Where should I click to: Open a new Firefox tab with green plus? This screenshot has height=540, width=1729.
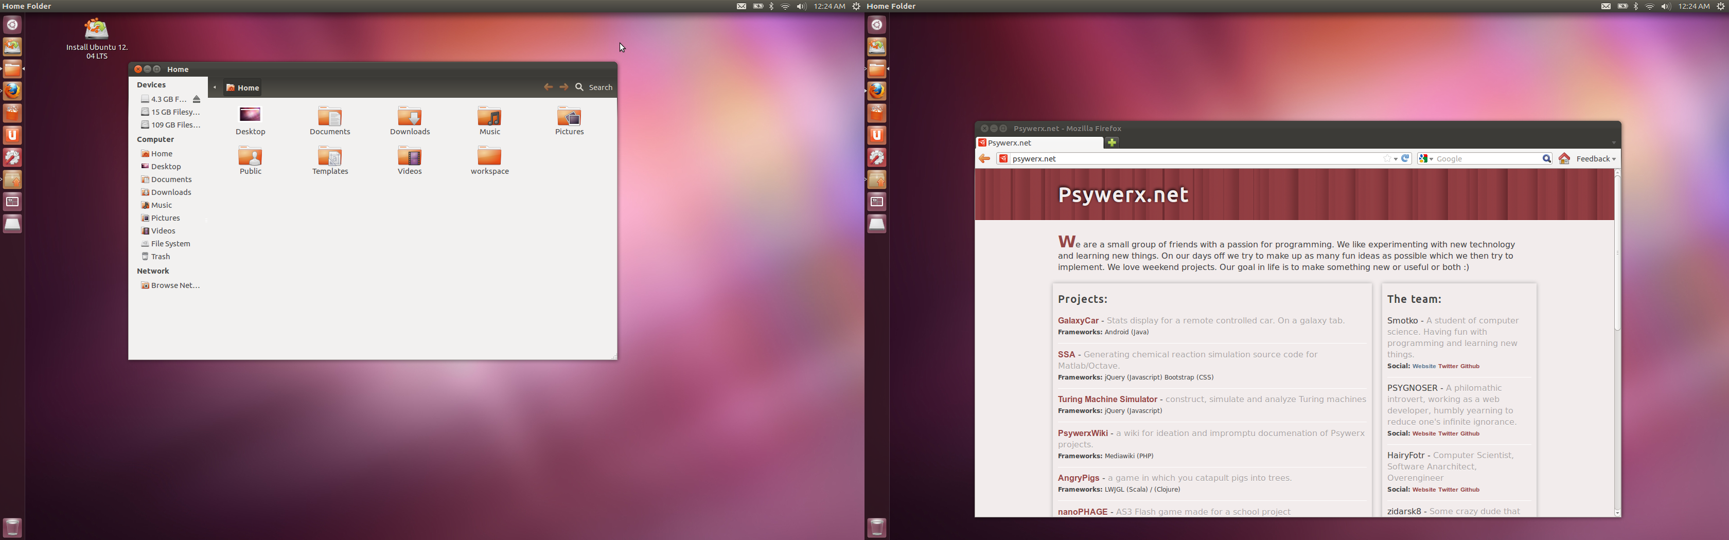click(x=1111, y=142)
